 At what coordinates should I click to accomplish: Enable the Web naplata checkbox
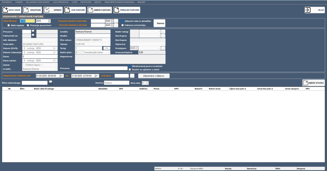tap(9, 25)
